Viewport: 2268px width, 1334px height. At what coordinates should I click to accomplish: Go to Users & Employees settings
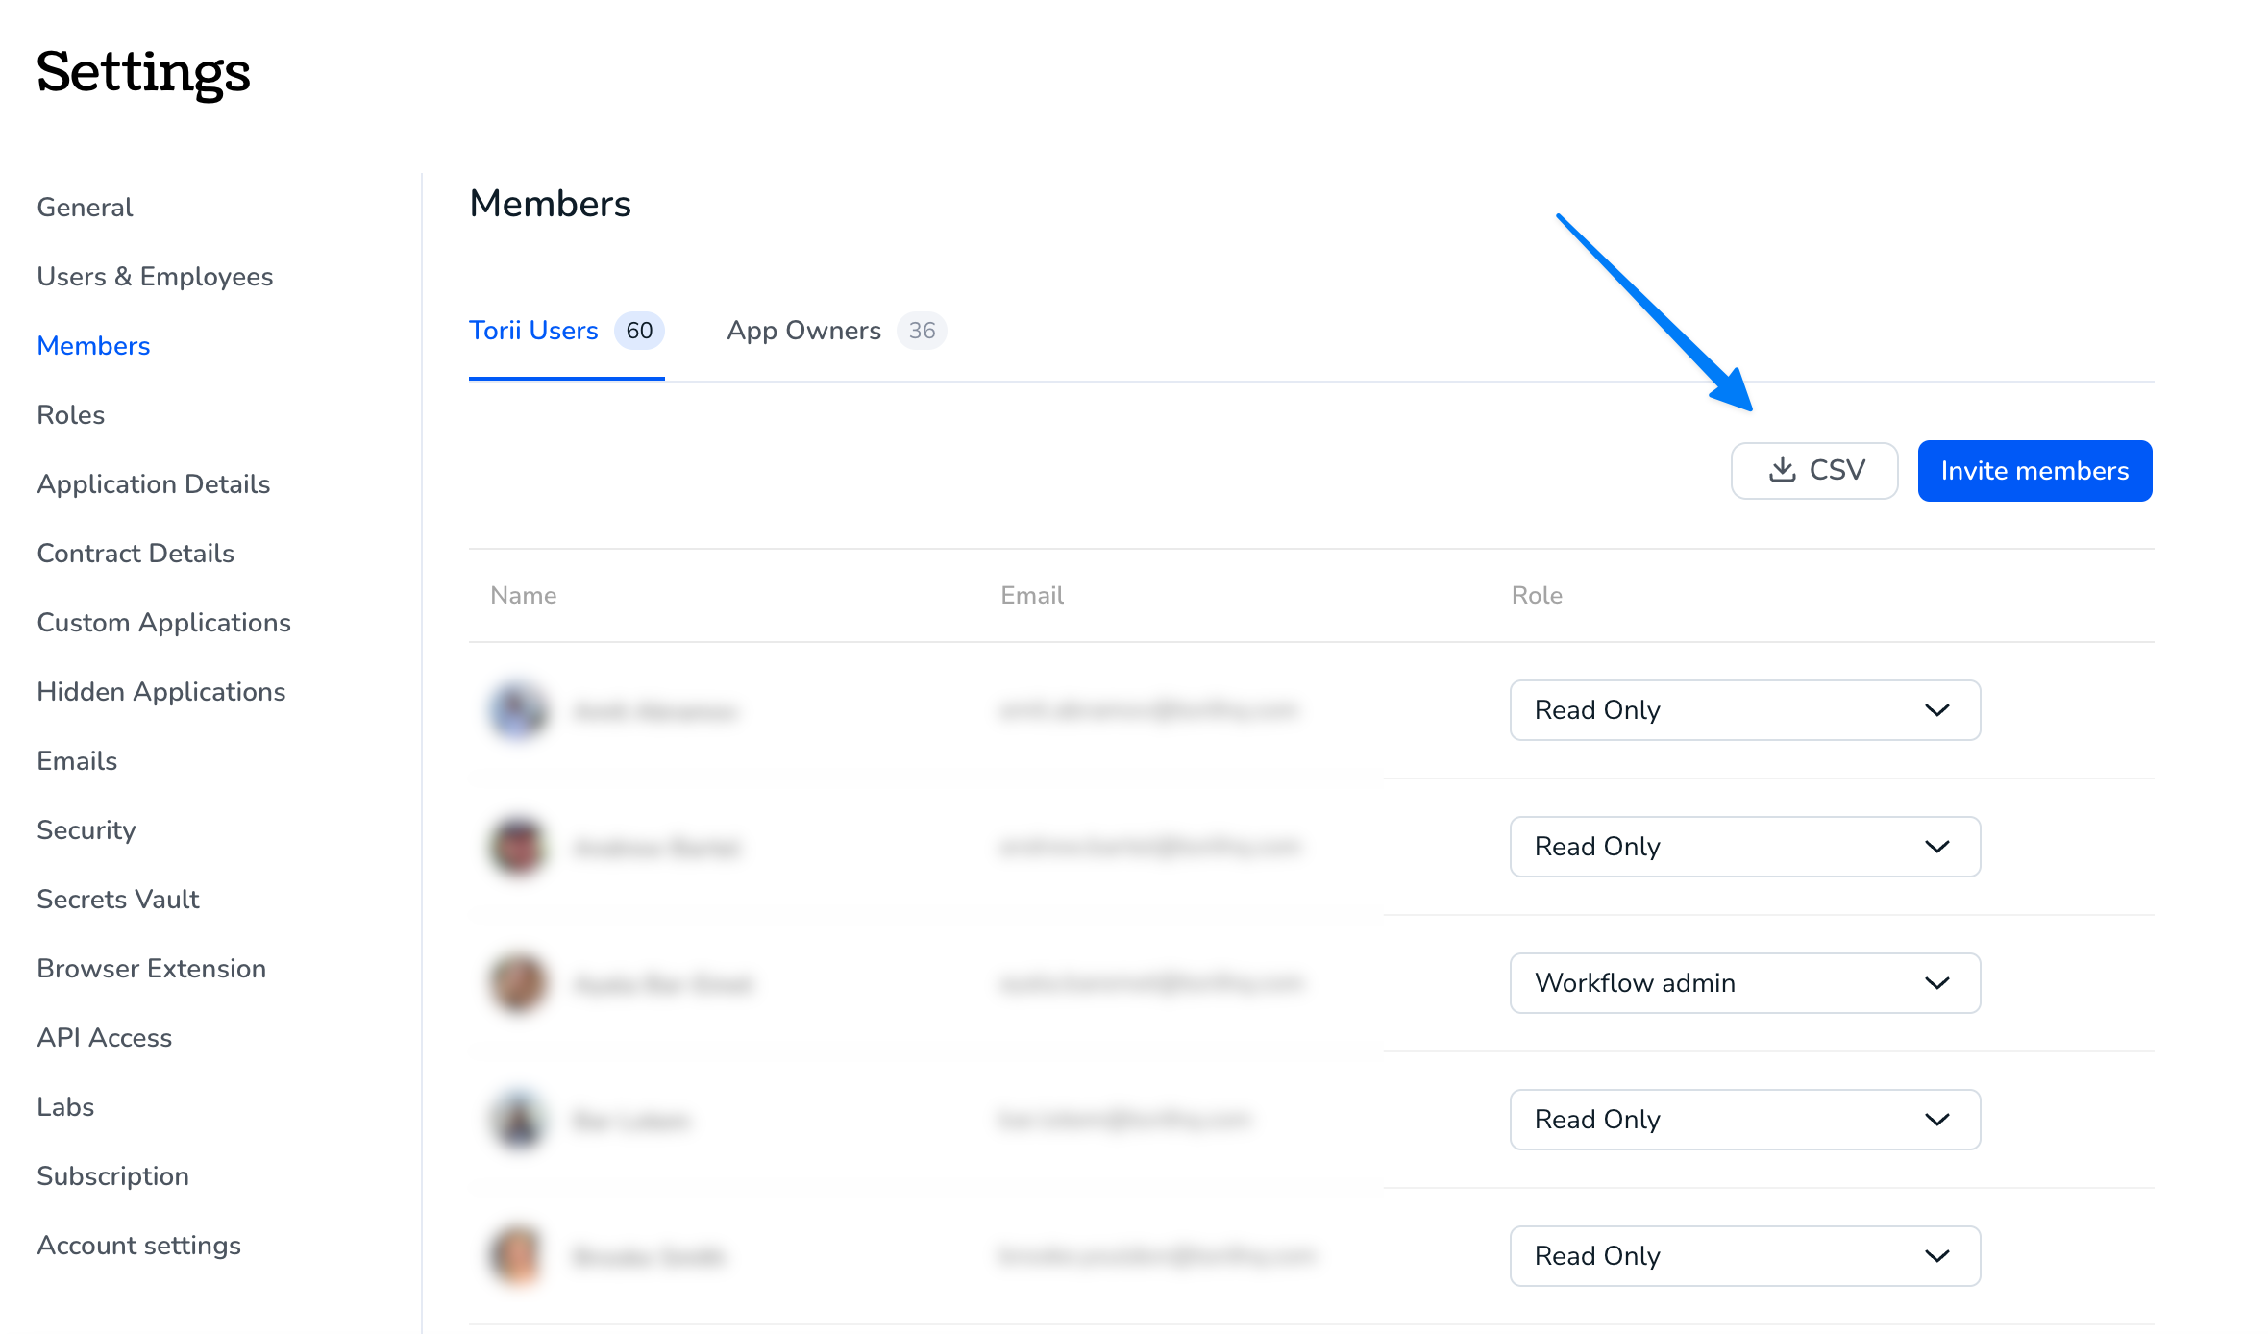coord(155,277)
